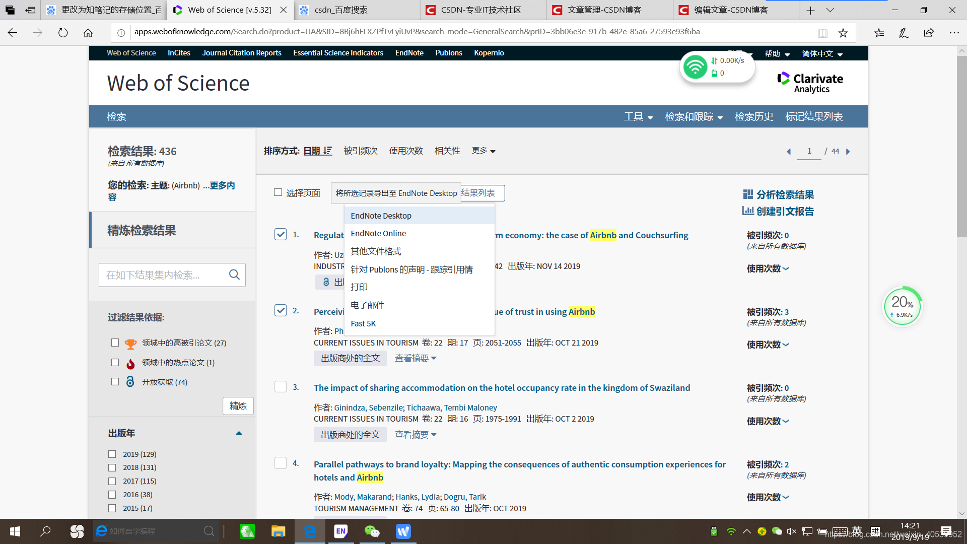
Task: Enable the open access (开放获取) filter checkbox
Action: [x=115, y=382]
